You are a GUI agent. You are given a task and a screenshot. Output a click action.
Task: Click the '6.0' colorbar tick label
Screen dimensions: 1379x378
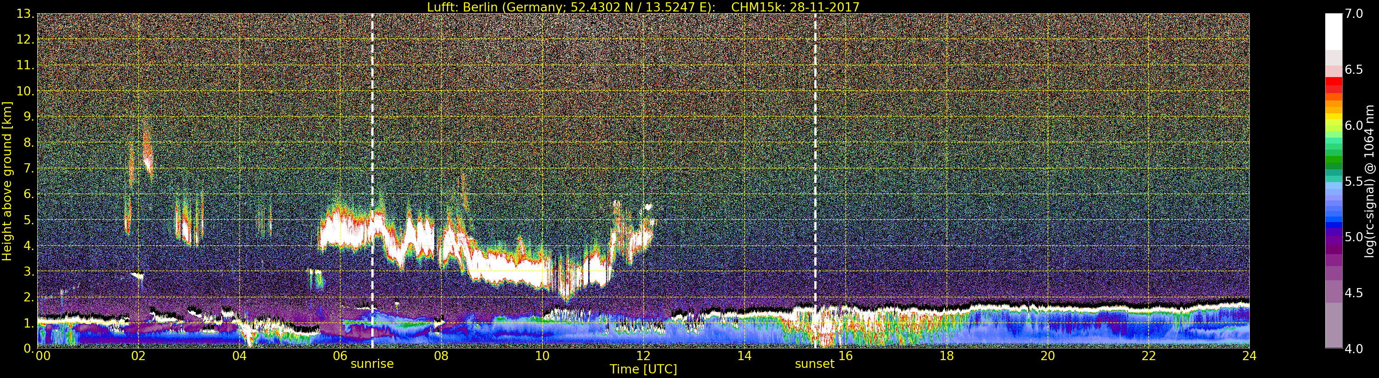[1354, 126]
